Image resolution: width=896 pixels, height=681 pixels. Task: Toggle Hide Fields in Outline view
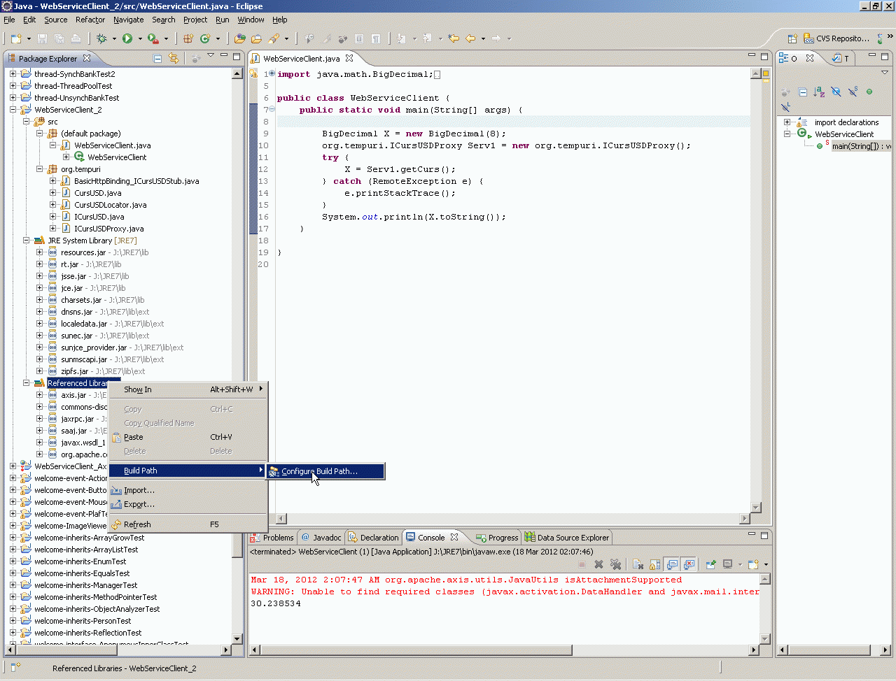[836, 92]
